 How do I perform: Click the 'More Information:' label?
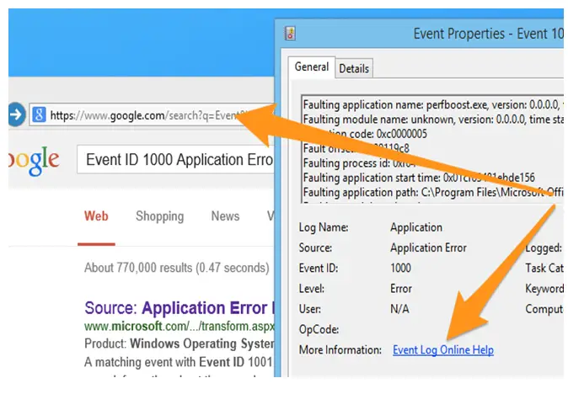coord(340,350)
